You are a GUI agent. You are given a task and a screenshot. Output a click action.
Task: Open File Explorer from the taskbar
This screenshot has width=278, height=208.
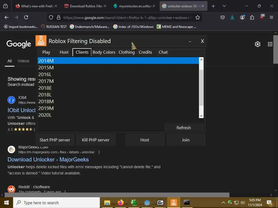pyautogui.click(x=107, y=203)
